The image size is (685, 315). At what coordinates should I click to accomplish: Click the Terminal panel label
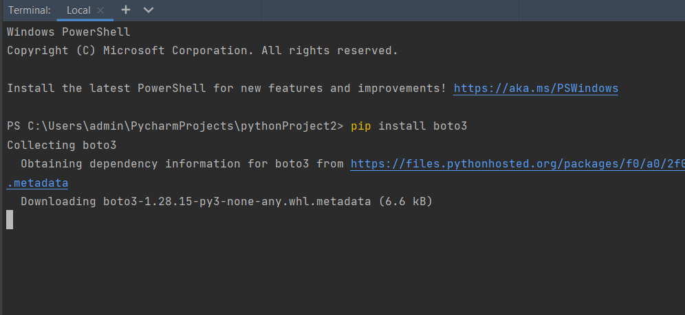tap(30, 10)
